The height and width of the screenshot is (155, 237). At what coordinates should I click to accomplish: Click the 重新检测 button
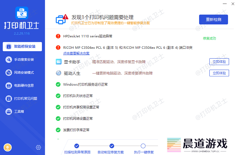213,19
